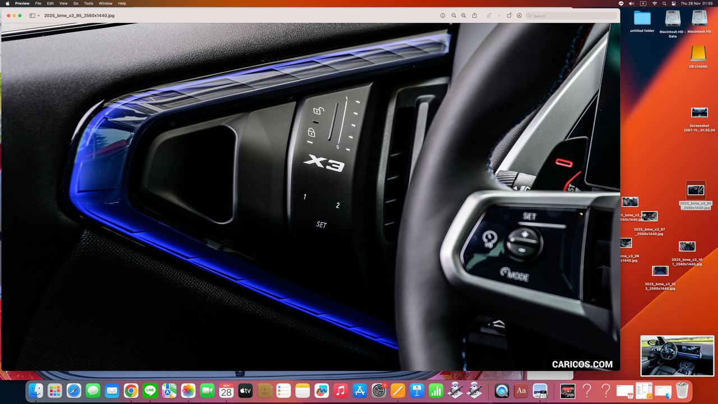The image size is (718, 404).
Task: Open the sidebar view button
Action: (32, 16)
